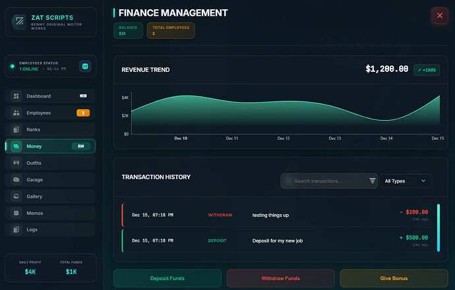Viewport: 455px width, 290px height.
Task: Click Give Bonus button
Action: pyautogui.click(x=394, y=278)
